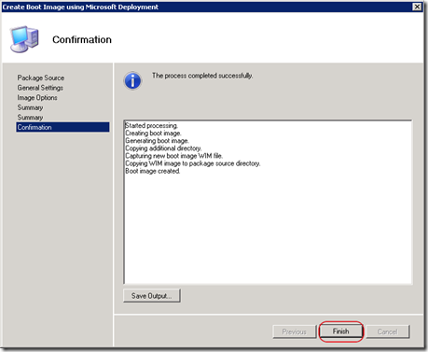Click the Finish button
The width and height of the screenshot is (428, 352).
(340, 331)
